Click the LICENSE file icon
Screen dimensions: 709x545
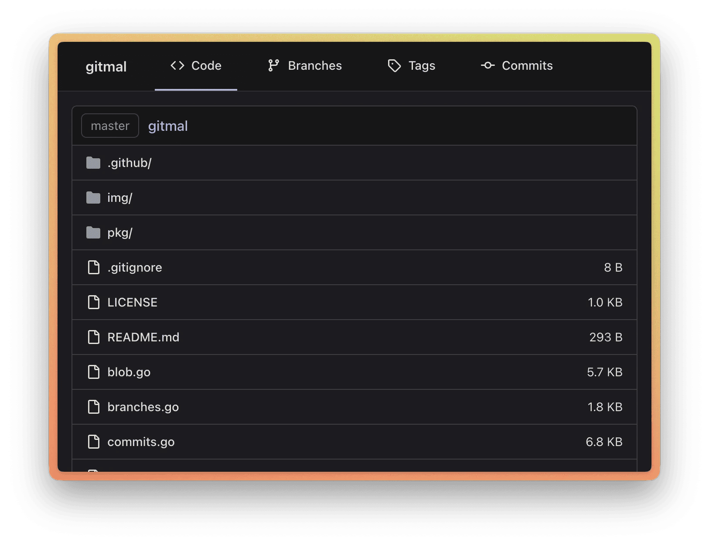click(93, 302)
